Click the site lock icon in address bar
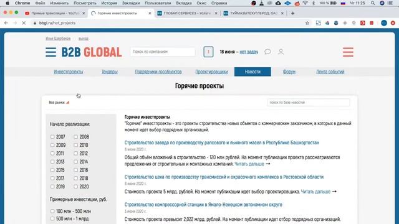The width and height of the screenshot is (399, 224). pos(35,23)
